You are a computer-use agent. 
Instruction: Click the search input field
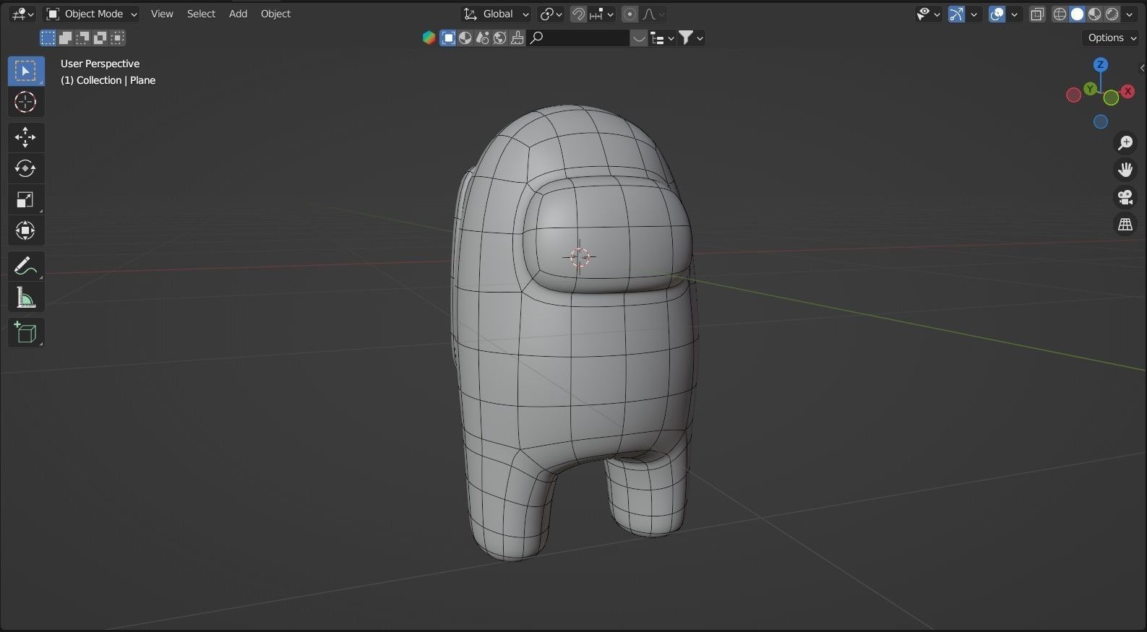(x=578, y=38)
